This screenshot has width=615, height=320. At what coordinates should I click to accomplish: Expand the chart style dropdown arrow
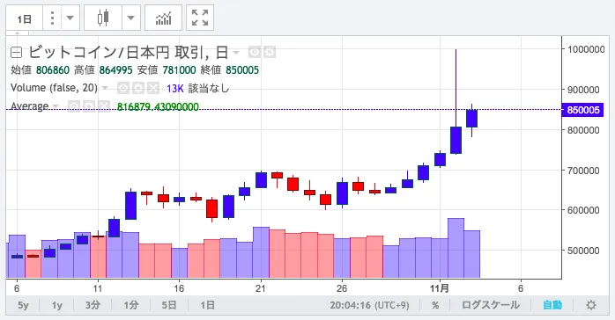[x=131, y=18]
